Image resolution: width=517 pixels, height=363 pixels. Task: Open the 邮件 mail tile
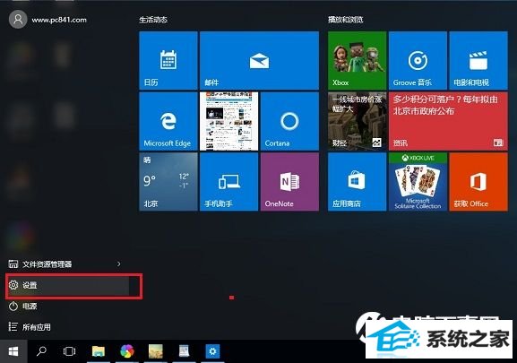click(x=259, y=60)
